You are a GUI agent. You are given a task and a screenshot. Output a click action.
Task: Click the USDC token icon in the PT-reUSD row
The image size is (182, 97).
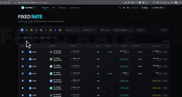pyautogui.click(x=30, y=74)
